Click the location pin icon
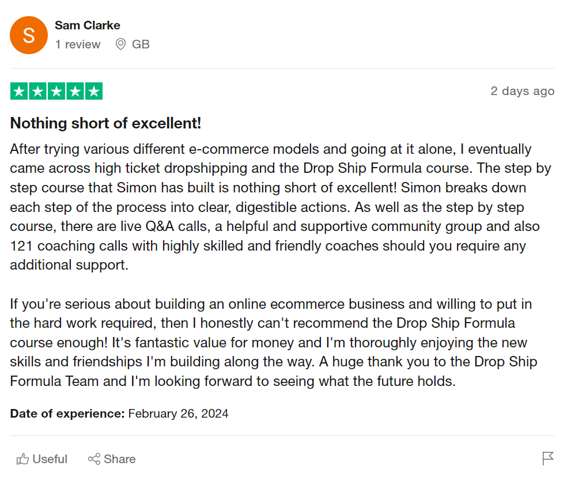 point(120,44)
